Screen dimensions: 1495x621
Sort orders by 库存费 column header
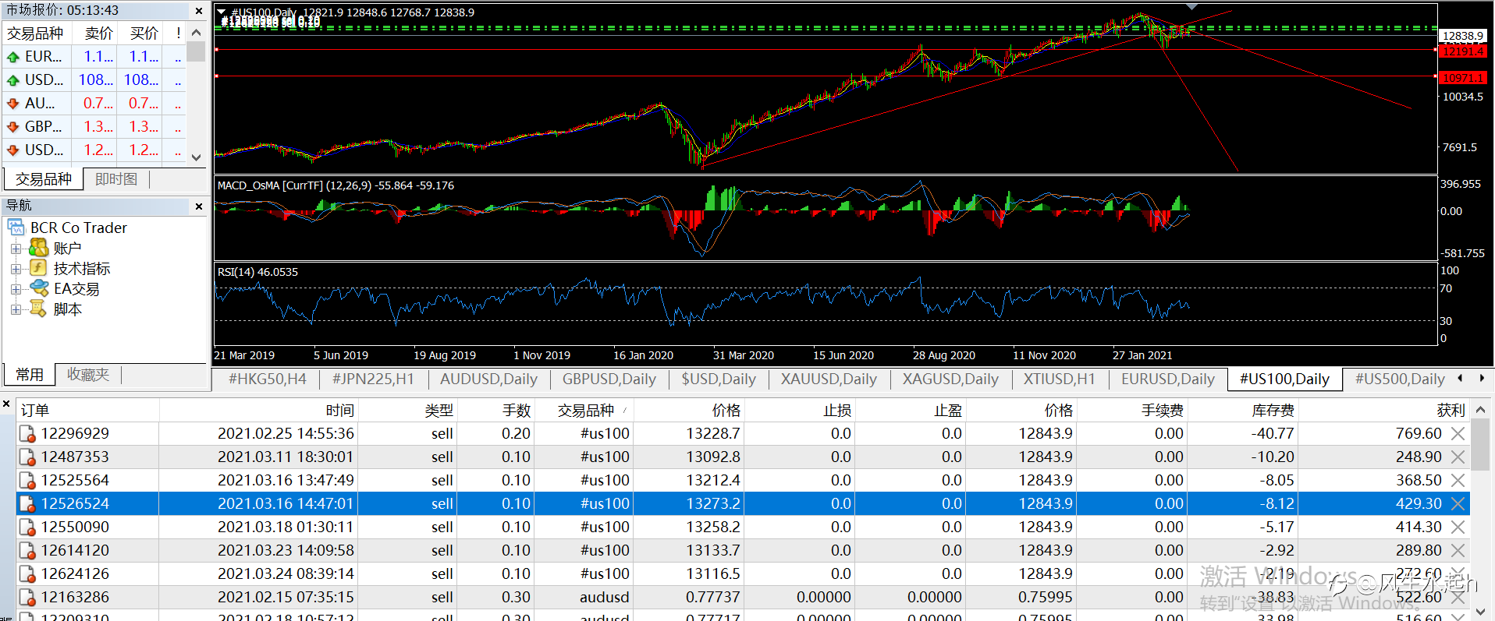(x=1243, y=411)
